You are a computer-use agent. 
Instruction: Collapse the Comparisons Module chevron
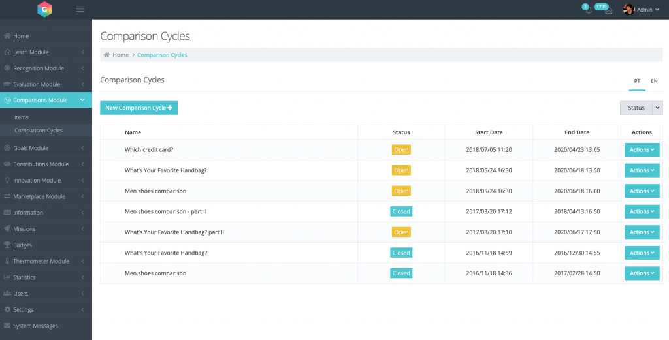pyautogui.click(x=82, y=100)
